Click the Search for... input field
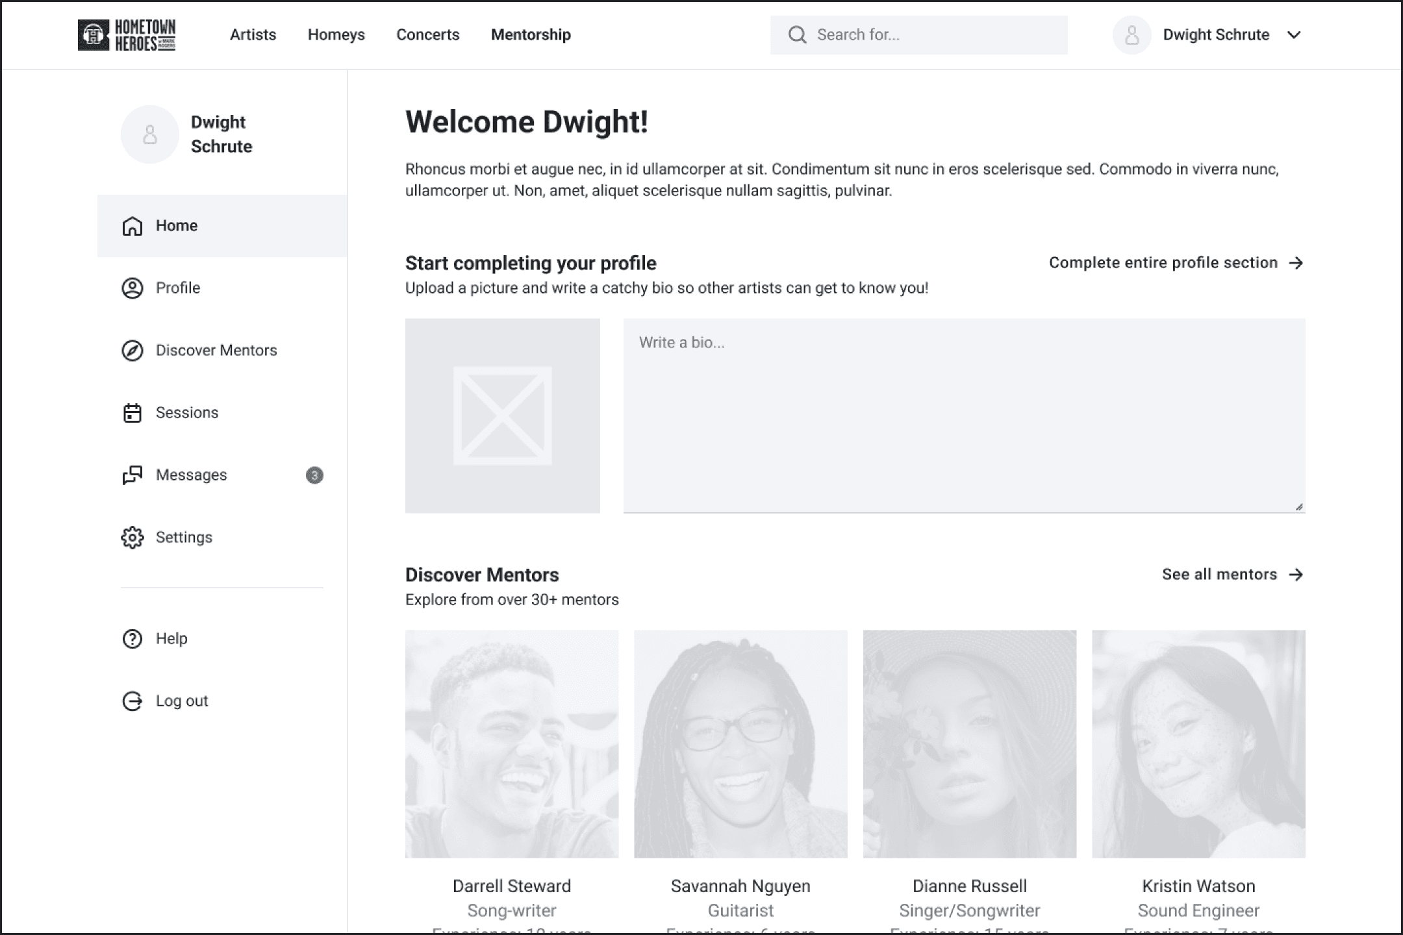 tap(919, 35)
